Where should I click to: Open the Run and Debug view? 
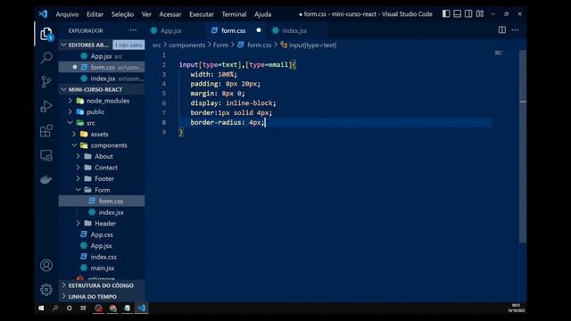click(x=46, y=106)
